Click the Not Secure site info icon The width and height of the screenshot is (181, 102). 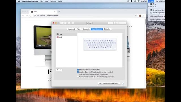coord(35,16)
